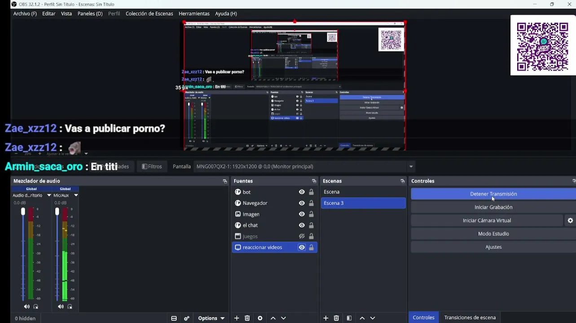576x323 pixels.
Task: Click Mic/Aux volume slider handle
Action: [57, 211]
